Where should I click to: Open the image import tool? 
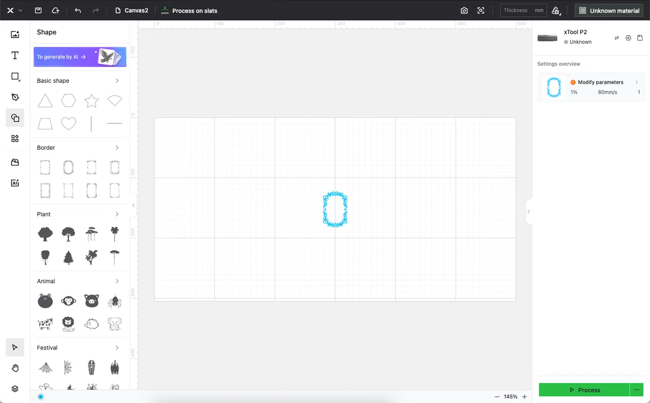click(15, 35)
